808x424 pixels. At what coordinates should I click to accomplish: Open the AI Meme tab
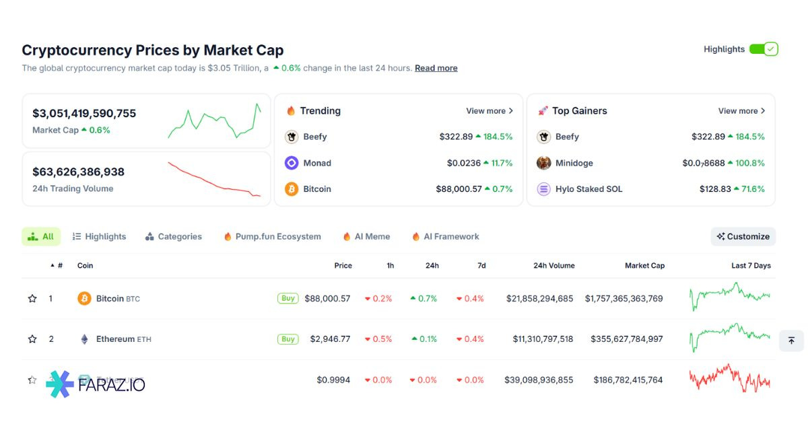point(366,236)
